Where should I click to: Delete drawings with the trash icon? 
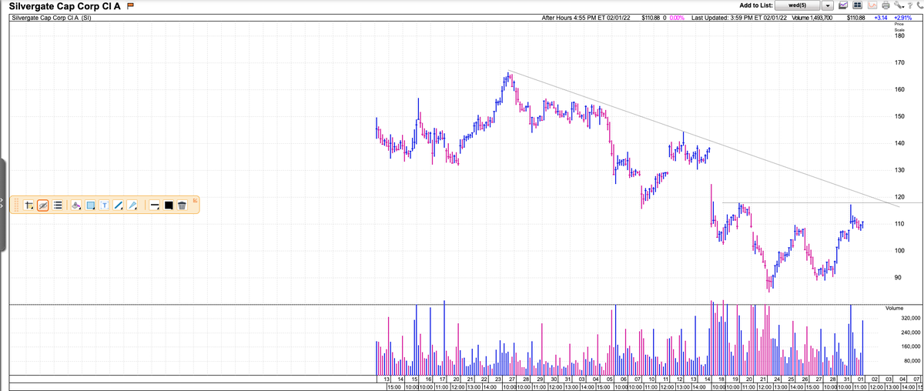pyautogui.click(x=182, y=206)
